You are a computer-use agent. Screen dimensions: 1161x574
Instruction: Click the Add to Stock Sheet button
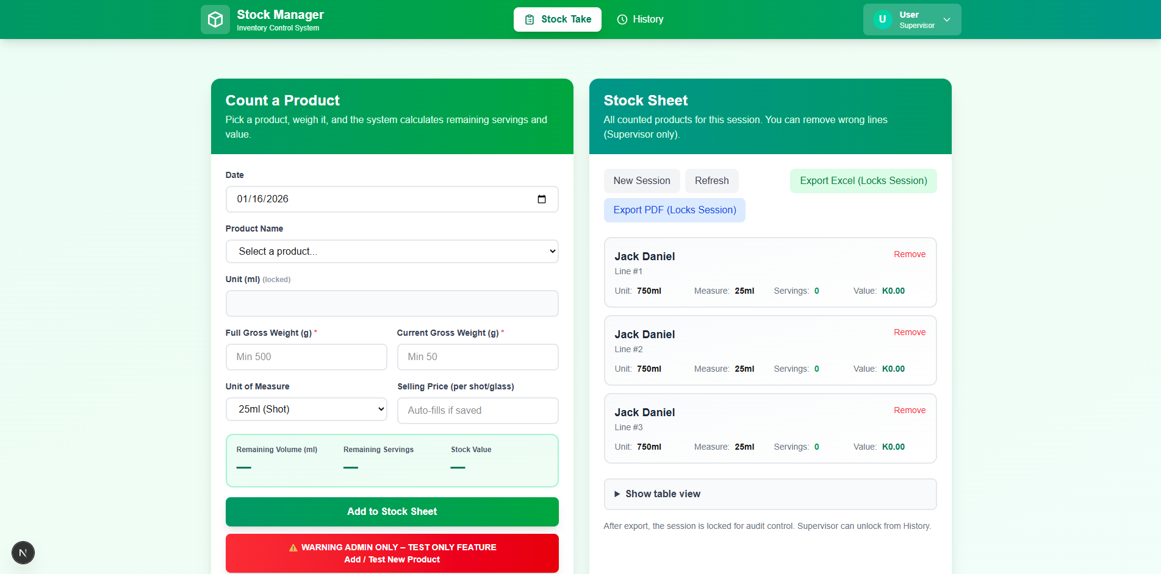pyautogui.click(x=392, y=512)
